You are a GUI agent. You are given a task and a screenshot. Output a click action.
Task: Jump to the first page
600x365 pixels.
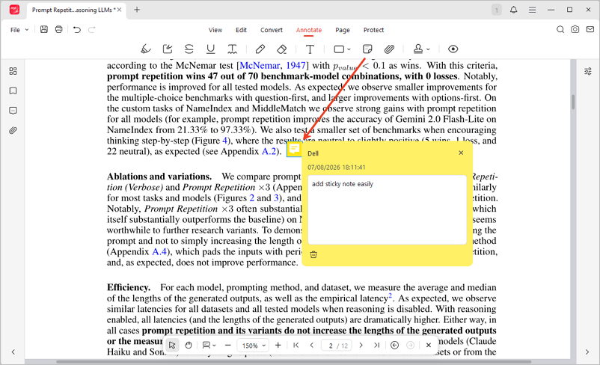(x=296, y=345)
